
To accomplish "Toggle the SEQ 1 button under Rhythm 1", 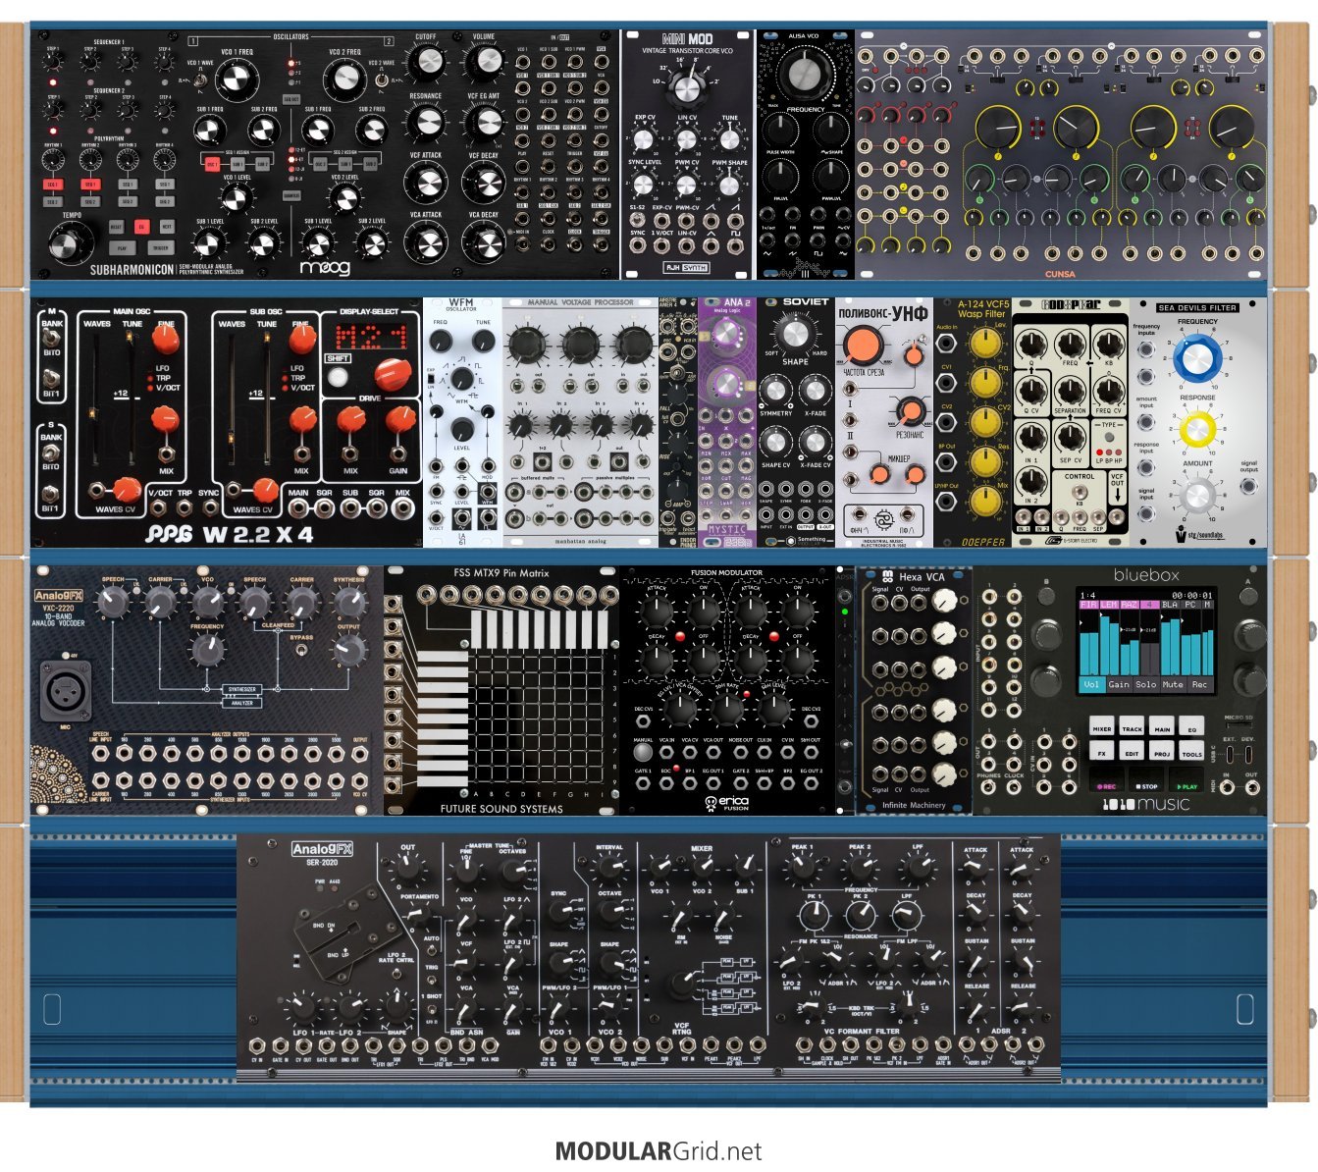I will click(52, 185).
